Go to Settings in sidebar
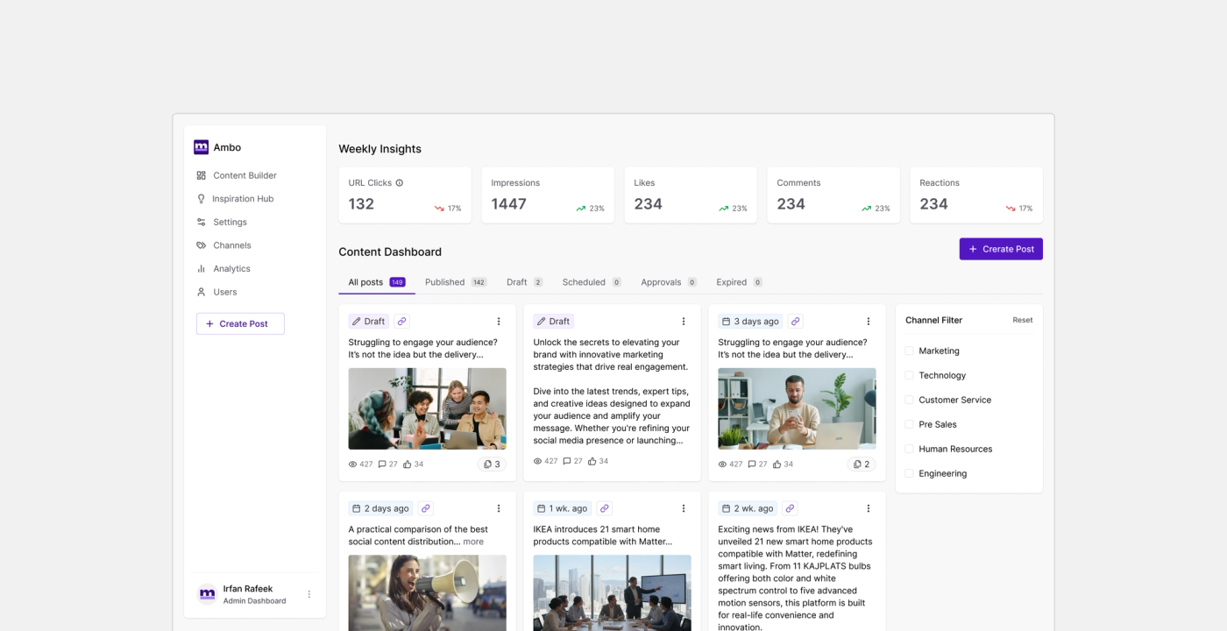 (222, 222)
